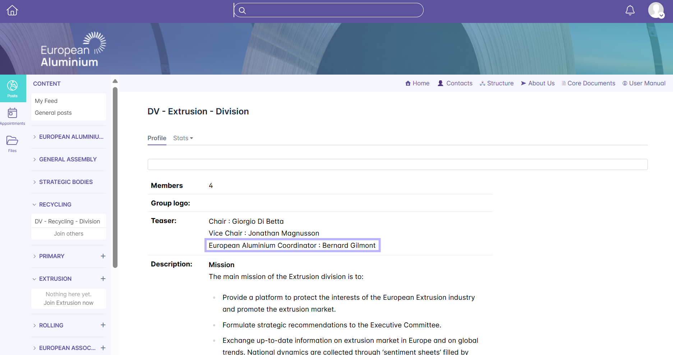This screenshot has width=673, height=355.
Task: Expand the General Assembly section
Action: coord(68,159)
